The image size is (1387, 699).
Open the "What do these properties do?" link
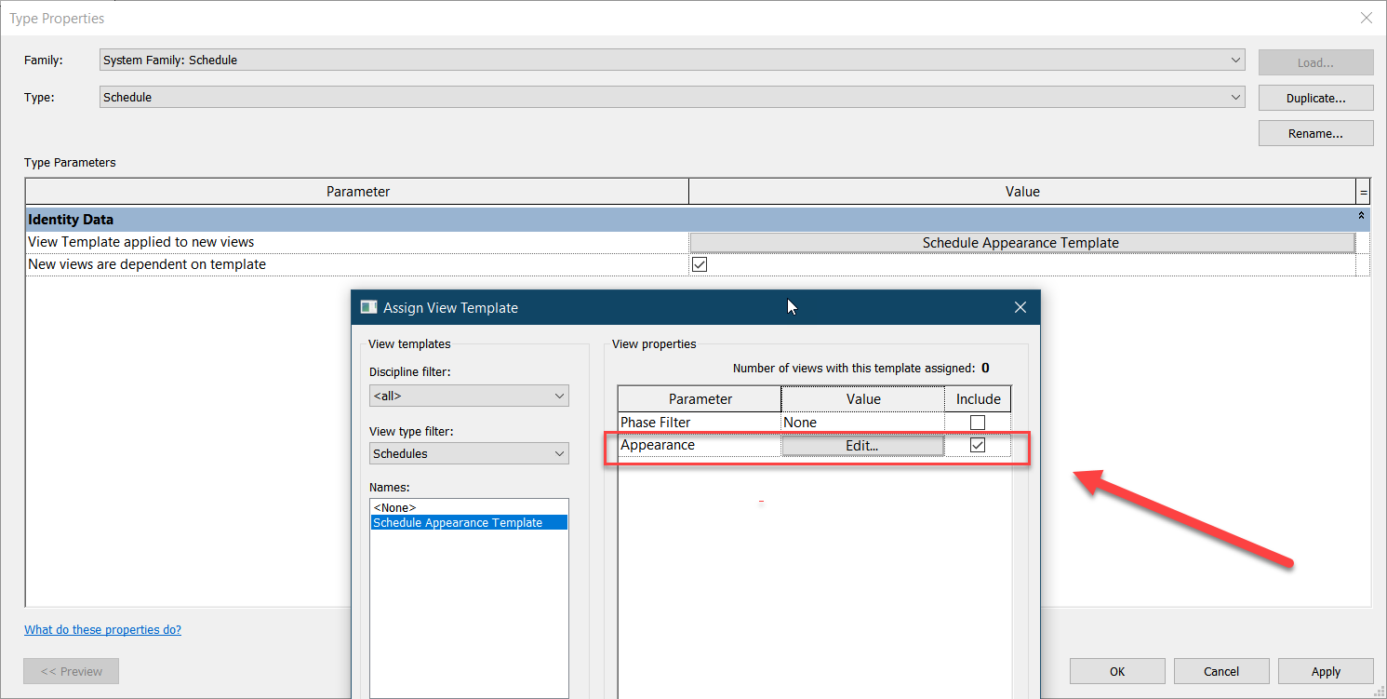(x=102, y=629)
